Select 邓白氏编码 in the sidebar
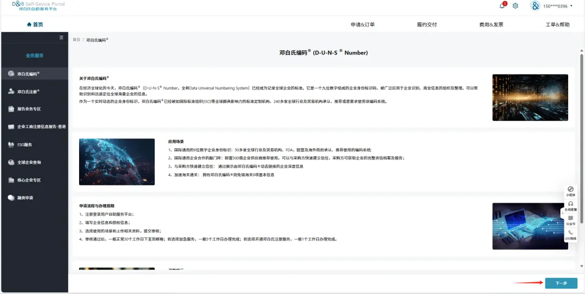The image size is (585, 294). point(34,73)
